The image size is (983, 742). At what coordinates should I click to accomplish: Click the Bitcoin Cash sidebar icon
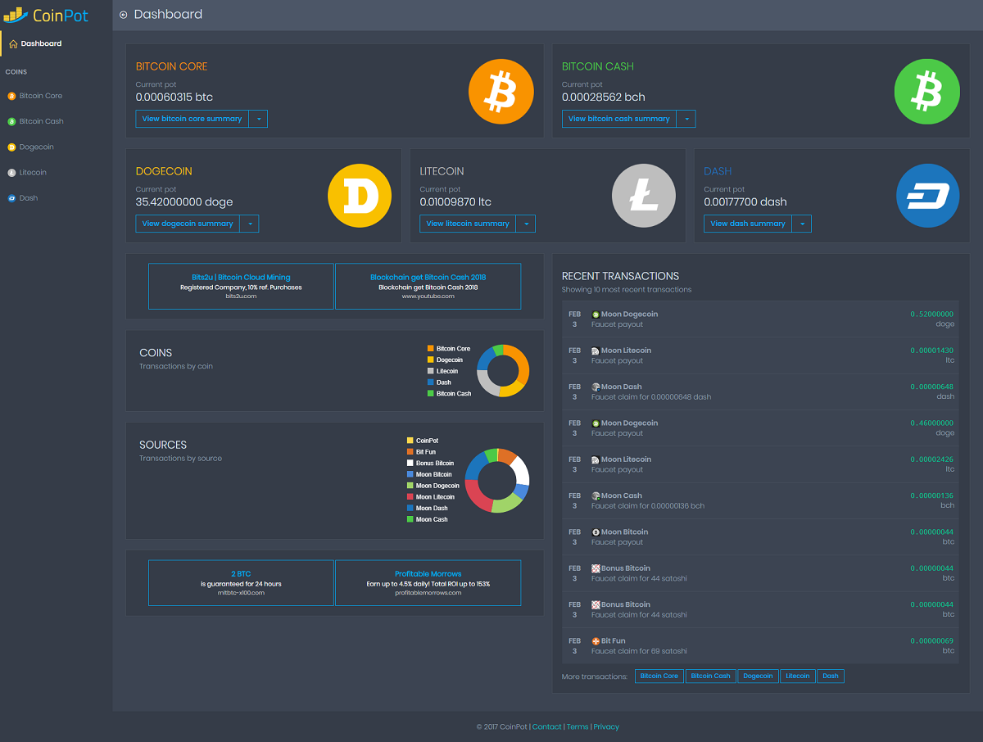tap(11, 121)
